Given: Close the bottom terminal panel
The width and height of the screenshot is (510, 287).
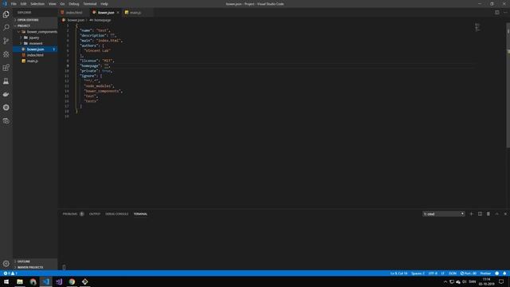Looking at the screenshot, I should 505,214.
